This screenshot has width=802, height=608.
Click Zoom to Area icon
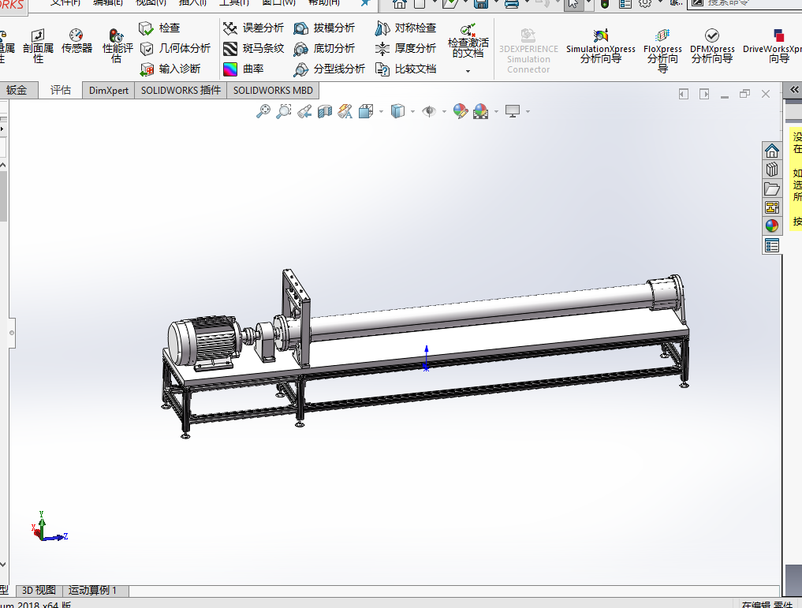point(283,111)
